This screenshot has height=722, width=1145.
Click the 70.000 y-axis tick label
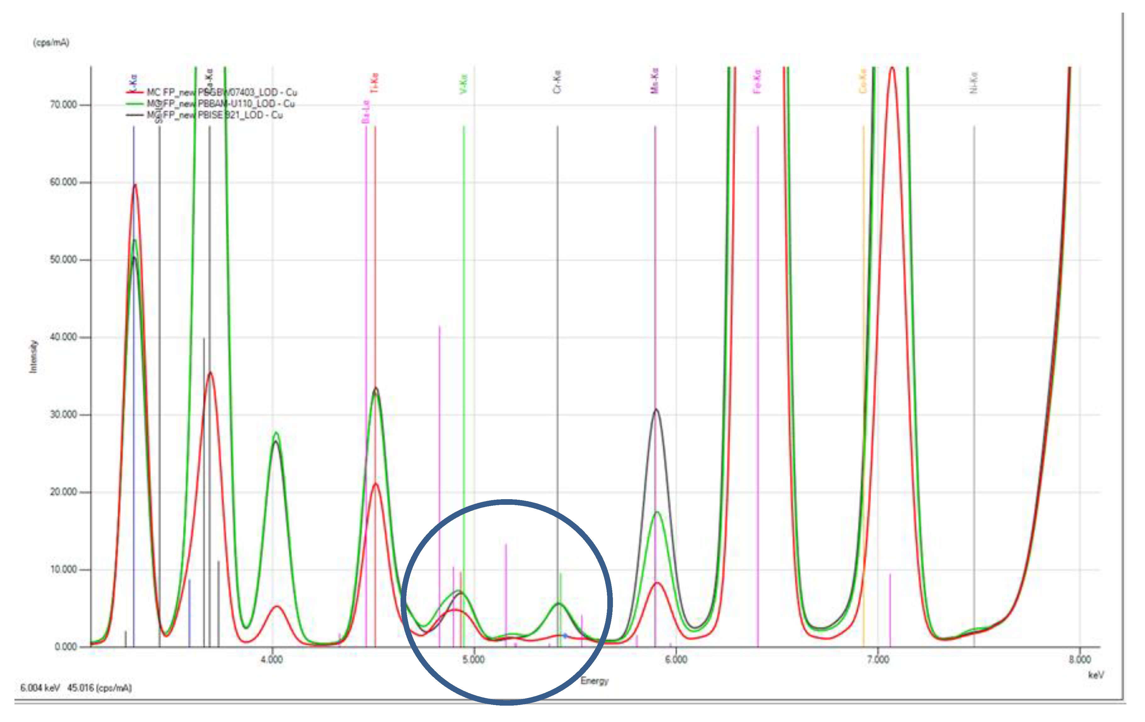tap(63, 104)
